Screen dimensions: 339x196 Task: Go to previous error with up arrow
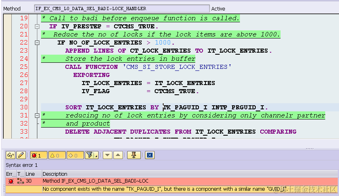pos(118,155)
